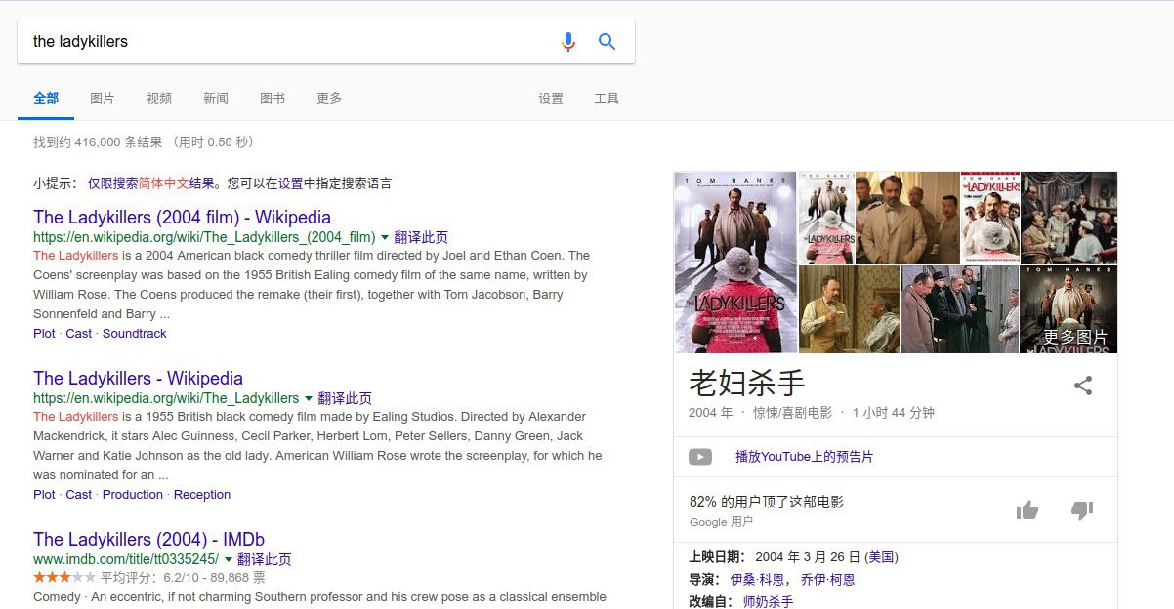Image resolution: width=1174 pixels, height=609 pixels.
Task: Open the Production sitelink
Action: coord(133,494)
